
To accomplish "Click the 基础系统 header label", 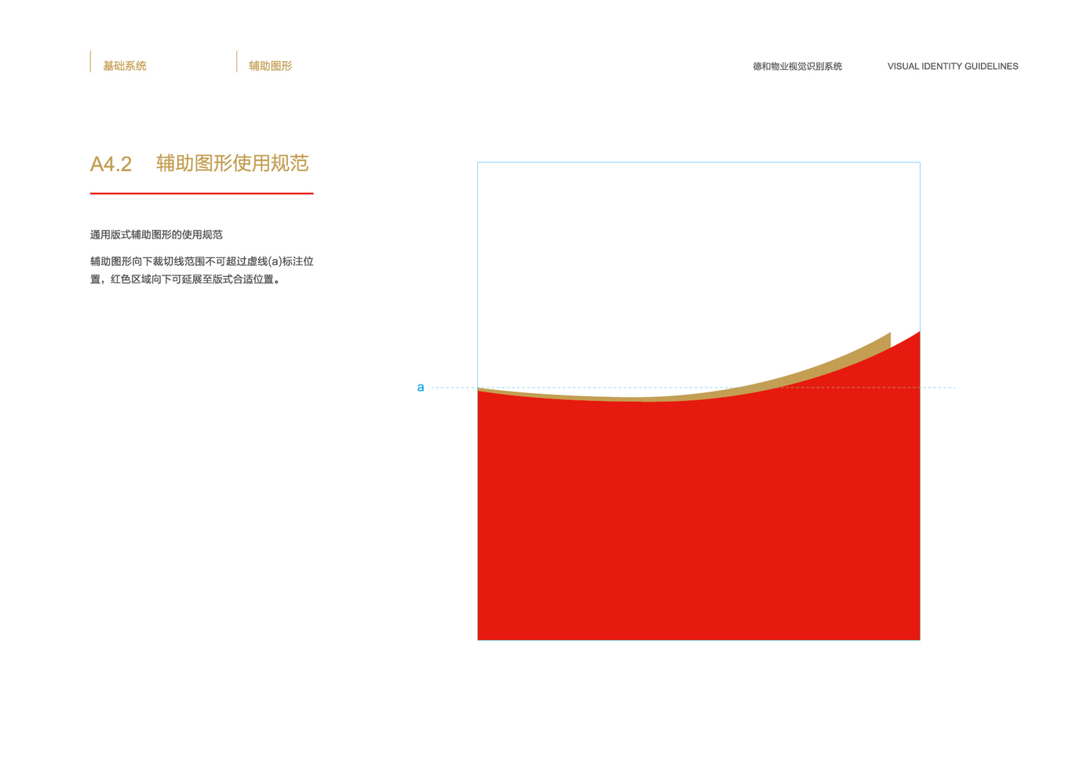I will [125, 66].
